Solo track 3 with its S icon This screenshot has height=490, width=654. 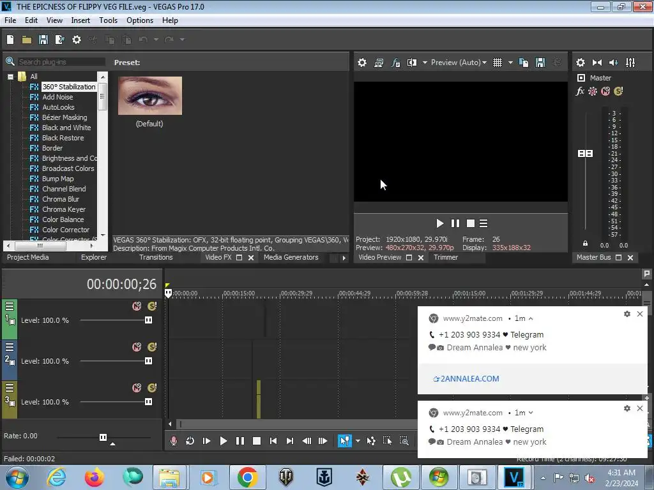point(152,388)
